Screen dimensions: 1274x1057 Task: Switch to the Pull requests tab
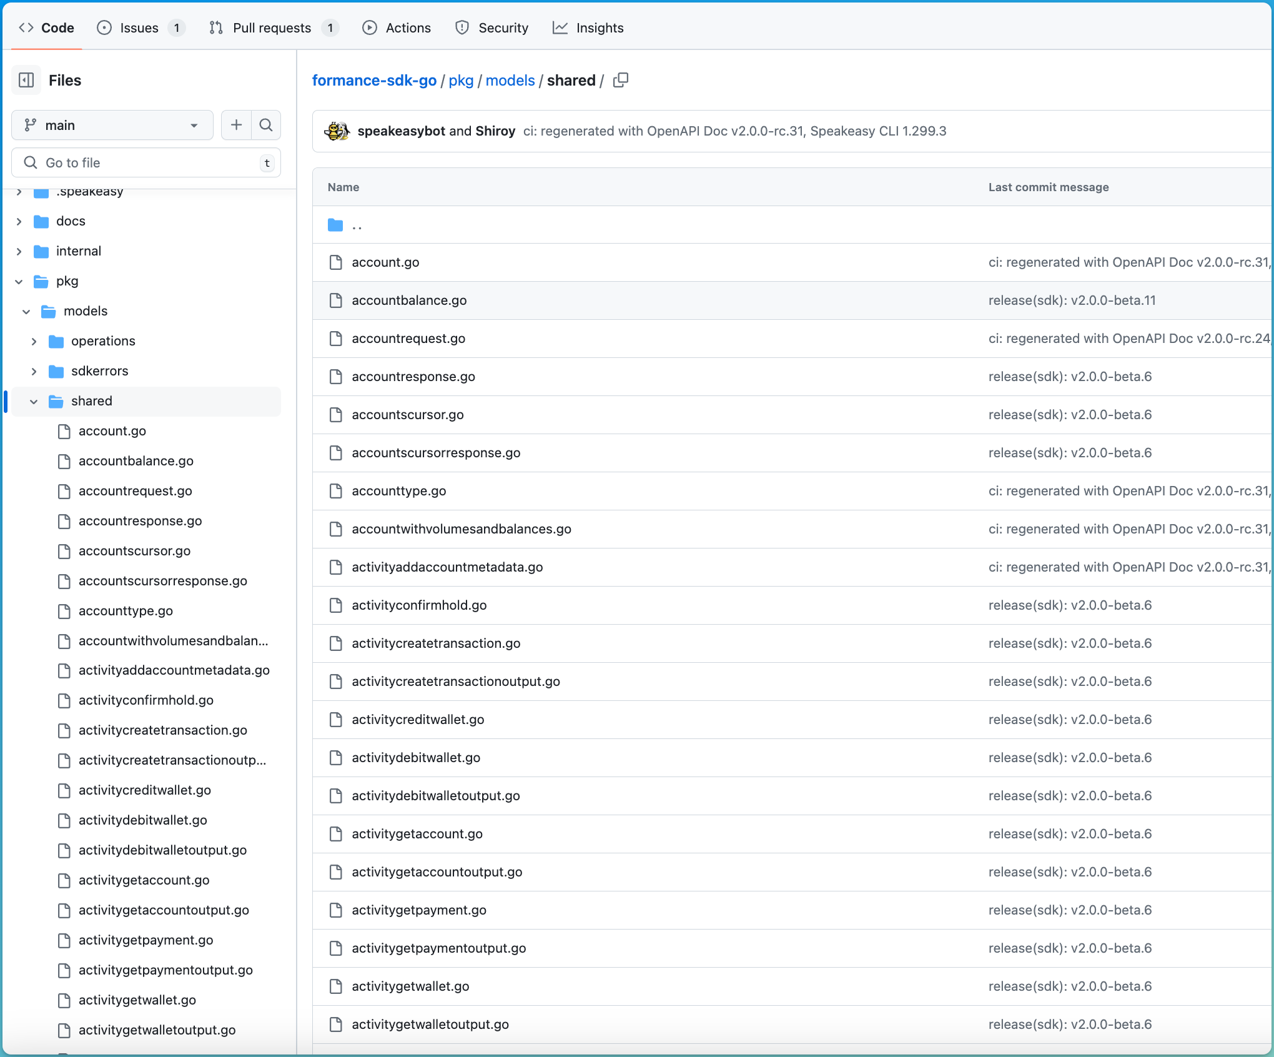272,27
